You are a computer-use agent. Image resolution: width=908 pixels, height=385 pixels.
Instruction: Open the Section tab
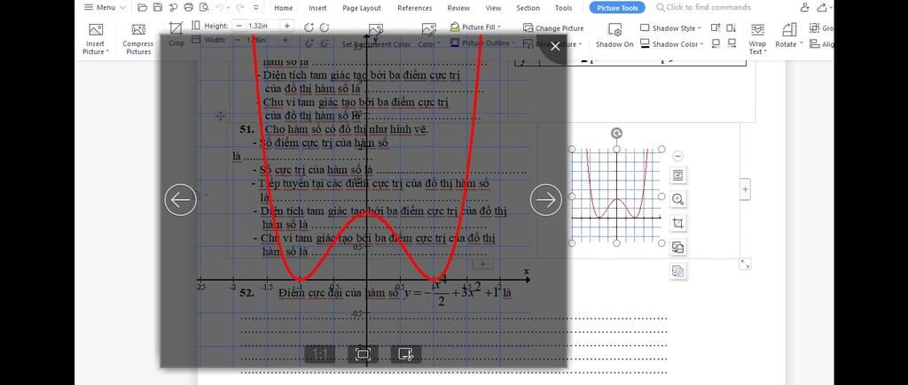(528, 8)
